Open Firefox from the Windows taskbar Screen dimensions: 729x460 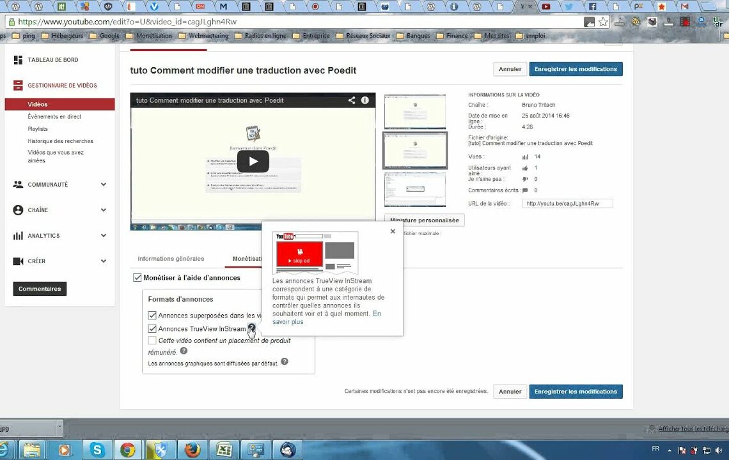pos(192,450)
